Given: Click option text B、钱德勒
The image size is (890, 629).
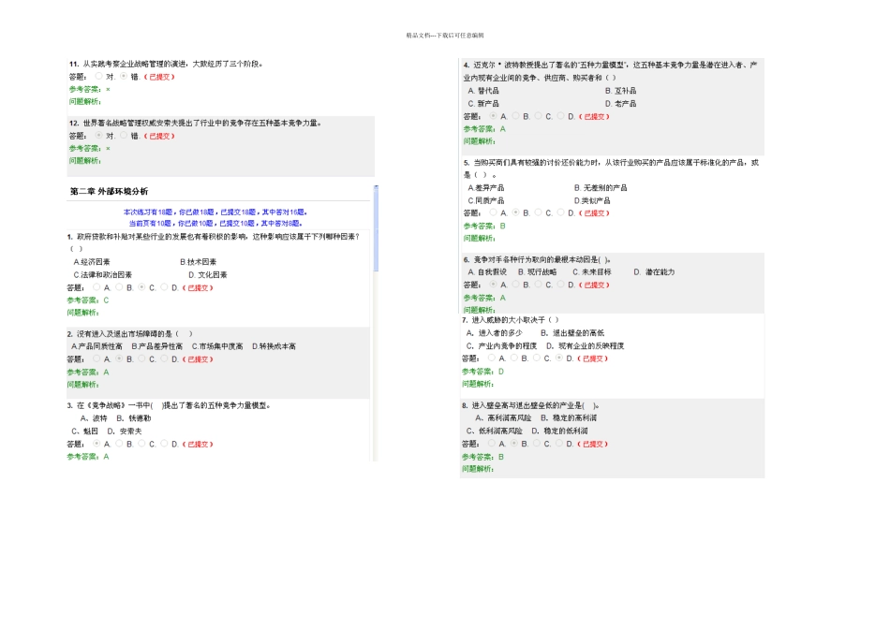Looking at the screenshot, I should (134, 418).
